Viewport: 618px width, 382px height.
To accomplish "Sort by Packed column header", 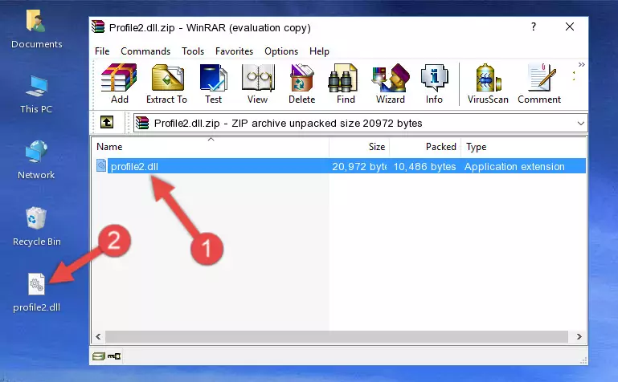I will (x=425, y=147).
